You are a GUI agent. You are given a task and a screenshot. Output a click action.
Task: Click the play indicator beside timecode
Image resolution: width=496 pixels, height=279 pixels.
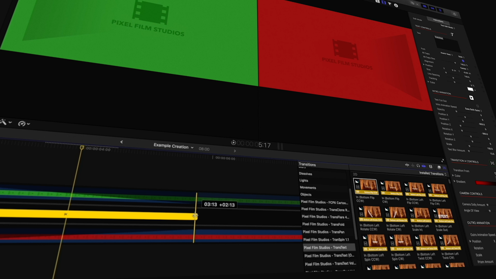(233, 142)
